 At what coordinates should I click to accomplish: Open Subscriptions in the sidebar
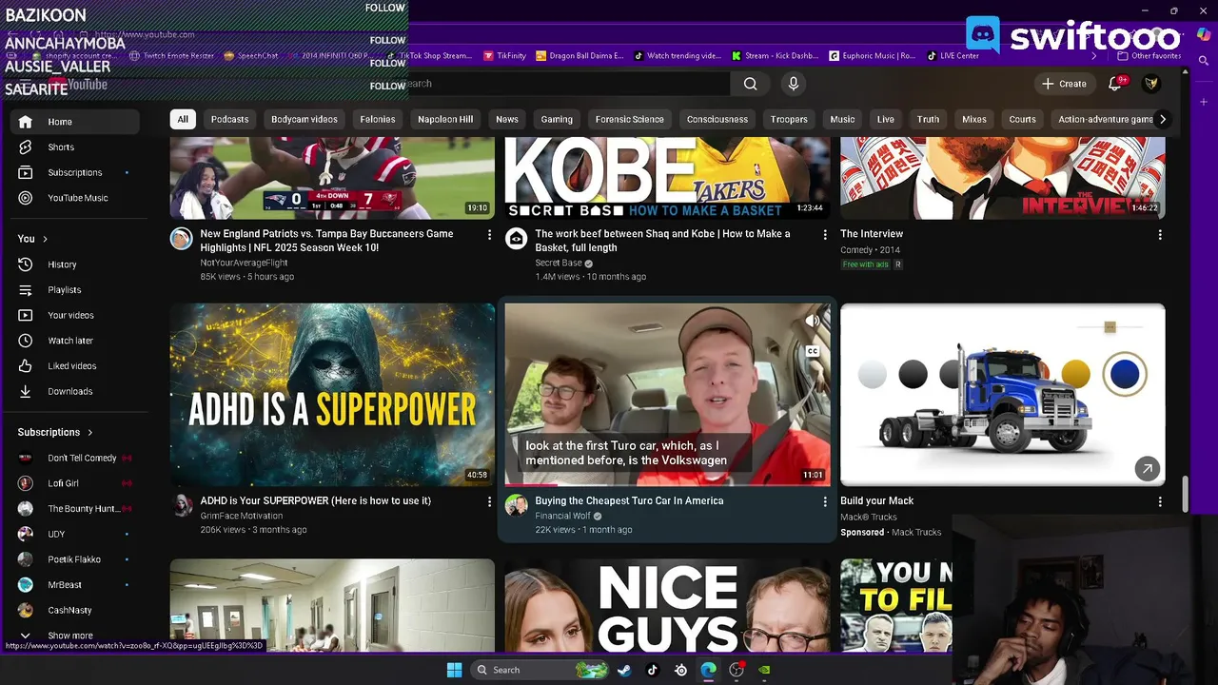pos(76,172)
